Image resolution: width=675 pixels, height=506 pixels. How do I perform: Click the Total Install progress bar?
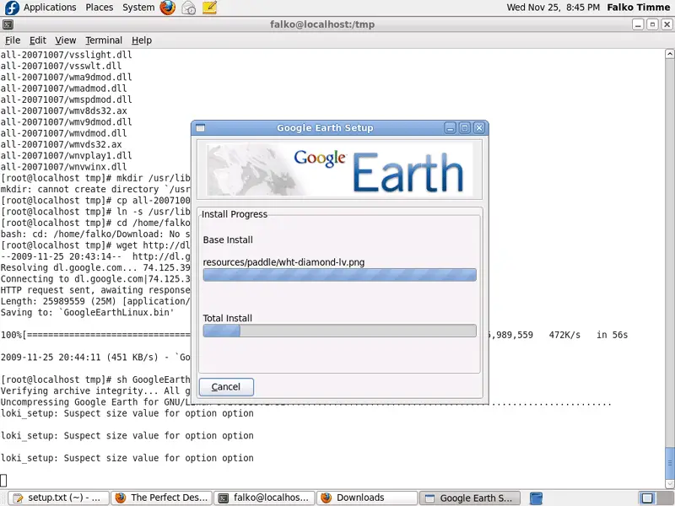tap(340, 331)
